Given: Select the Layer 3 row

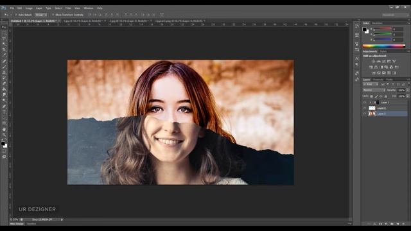Looking at the screenshot, I should click(x=385, y=114).
